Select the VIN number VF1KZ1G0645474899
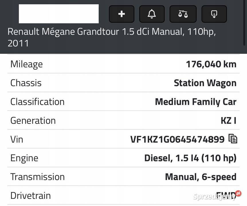The width and height of the screenshot is (247, 206). point(177,139)
